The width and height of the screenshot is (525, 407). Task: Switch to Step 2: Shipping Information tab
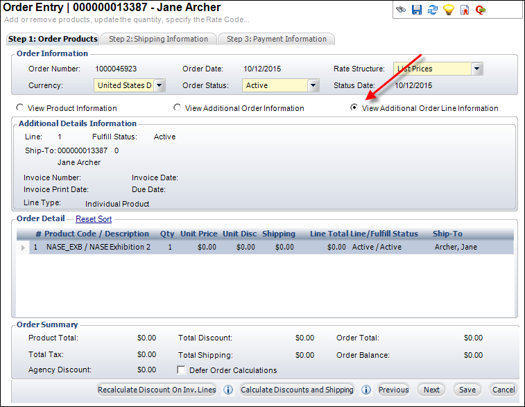tap(158, 39)
